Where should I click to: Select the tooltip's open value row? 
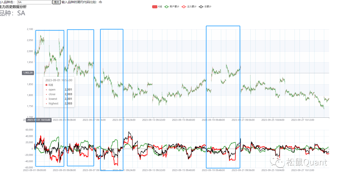(59, 90)
